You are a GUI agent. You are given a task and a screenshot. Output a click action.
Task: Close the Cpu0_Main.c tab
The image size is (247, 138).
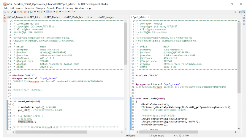tap(25, 17)
